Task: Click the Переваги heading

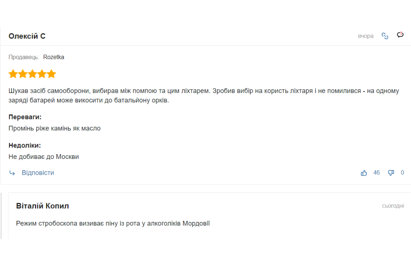Action: (25, 117)
